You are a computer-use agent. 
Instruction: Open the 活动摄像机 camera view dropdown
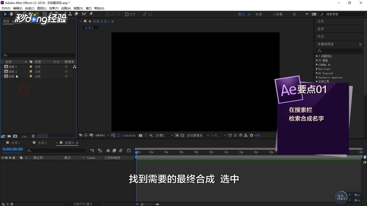198,135
